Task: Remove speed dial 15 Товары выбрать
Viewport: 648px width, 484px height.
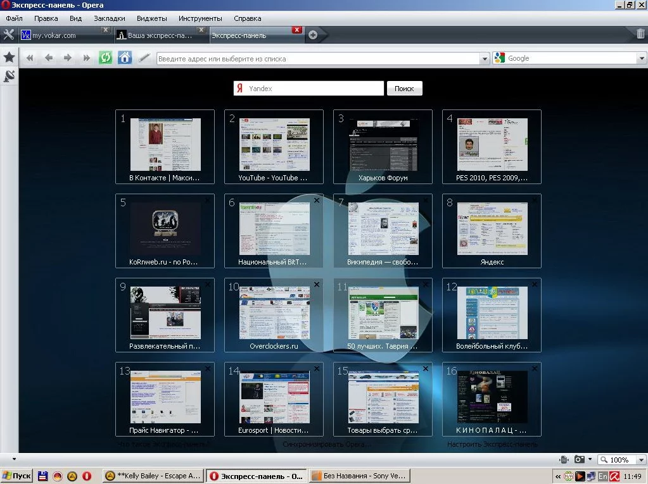Action: click(x=425, y=368)
